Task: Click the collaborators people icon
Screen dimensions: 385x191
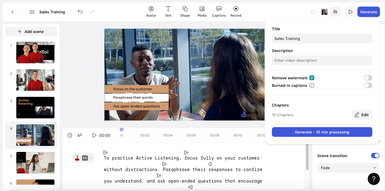Action: coord(335,12)
